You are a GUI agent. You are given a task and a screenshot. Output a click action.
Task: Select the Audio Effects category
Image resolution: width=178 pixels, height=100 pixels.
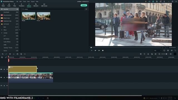tap(9, 42)
